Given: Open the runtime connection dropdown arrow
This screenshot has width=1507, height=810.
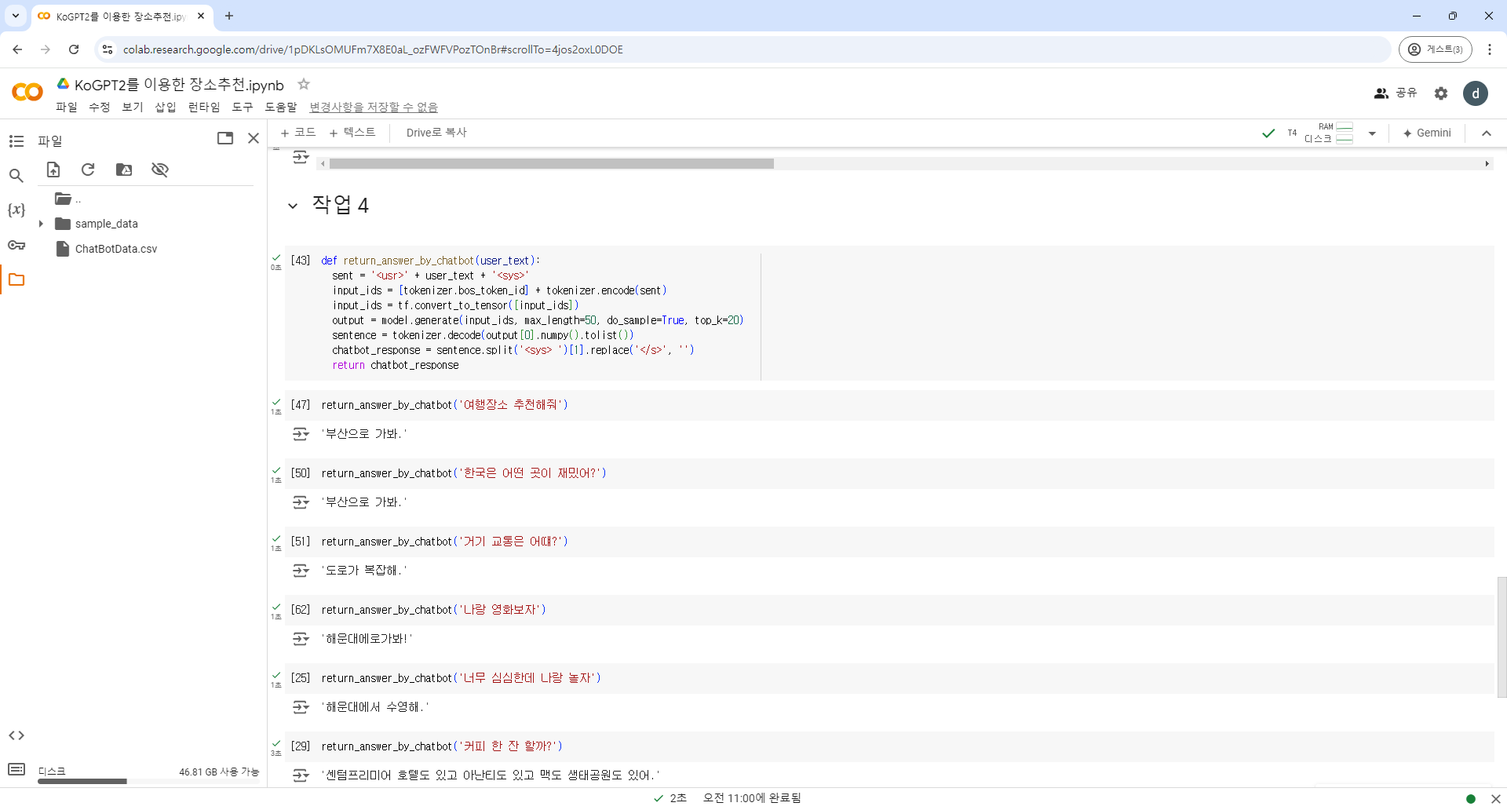Looking at the screenshot, I should pos(1372,133).
